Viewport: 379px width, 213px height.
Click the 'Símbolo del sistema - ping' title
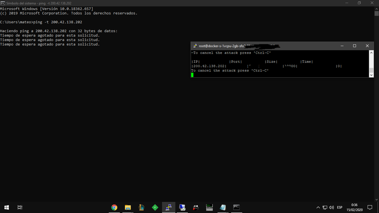(x=39, y=3)
